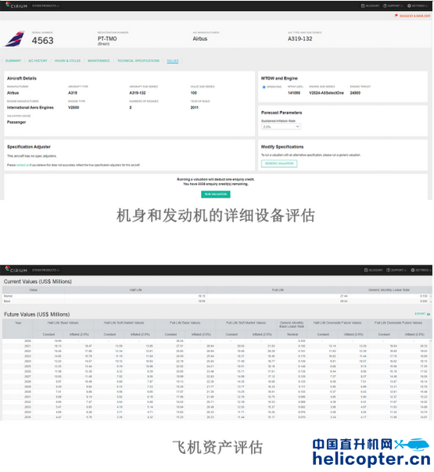Click the Run Valuation button

pyautogui.click(x=216, y=194)
